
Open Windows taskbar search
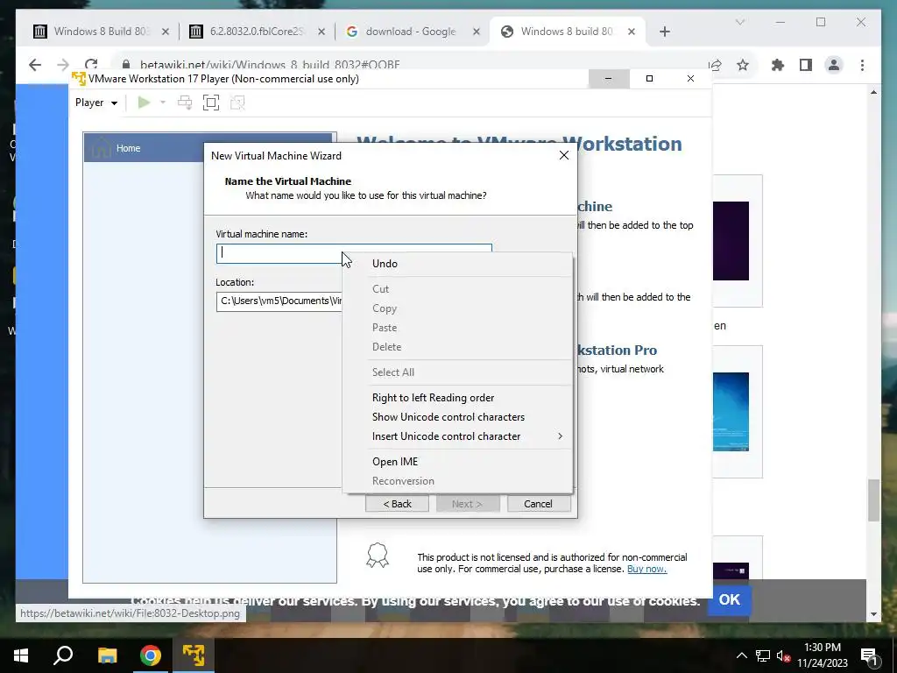63,655
